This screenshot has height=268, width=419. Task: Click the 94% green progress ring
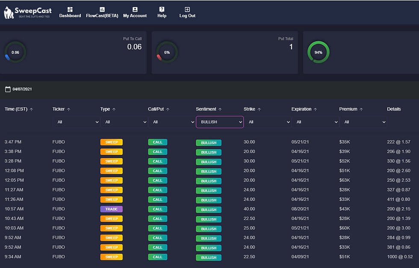pos(319,52)
